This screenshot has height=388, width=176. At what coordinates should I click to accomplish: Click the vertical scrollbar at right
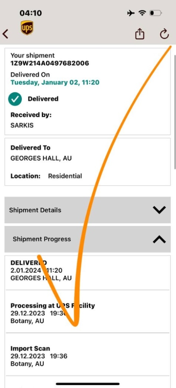pos(175,112)
